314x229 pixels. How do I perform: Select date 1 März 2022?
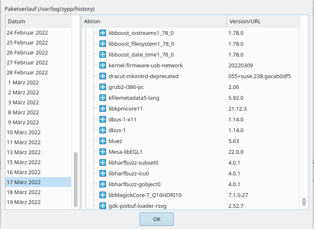38,82
